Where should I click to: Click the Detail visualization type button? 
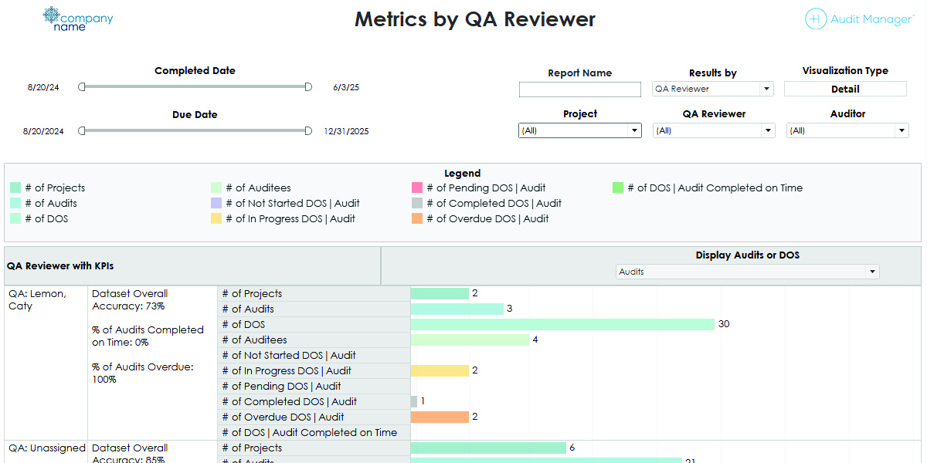[845, 89]
